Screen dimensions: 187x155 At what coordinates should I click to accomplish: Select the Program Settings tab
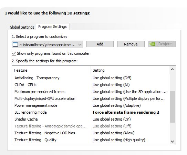click(52, 27)
